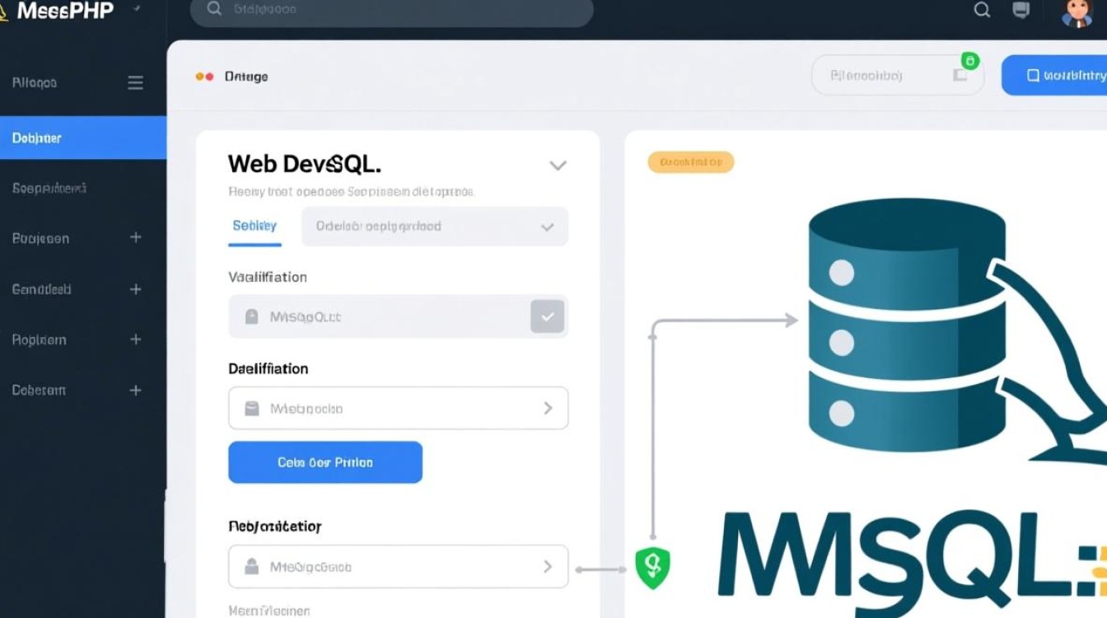
Task: Toggle the green checkmark next to the MySQL field
Action: [547, 316]
